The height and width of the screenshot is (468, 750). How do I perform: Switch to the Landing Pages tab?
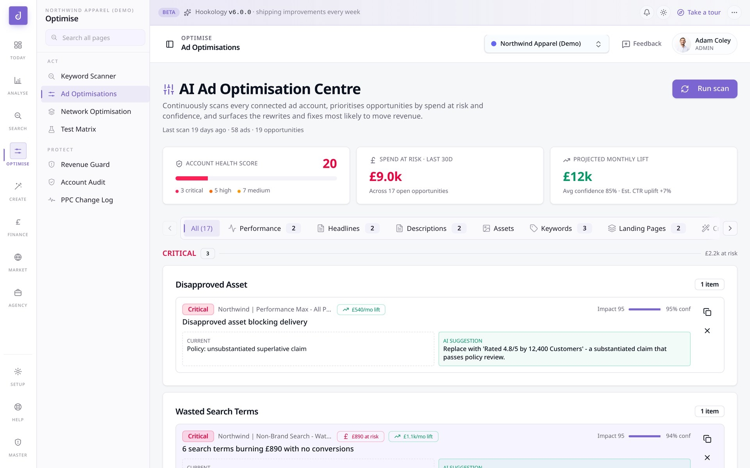(646, 229)
